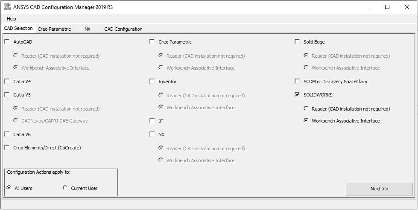This screenshot has width=418, height=210.
Task: Select NX Workbench Associative Interface radio
Action: [x=161, y=160]
